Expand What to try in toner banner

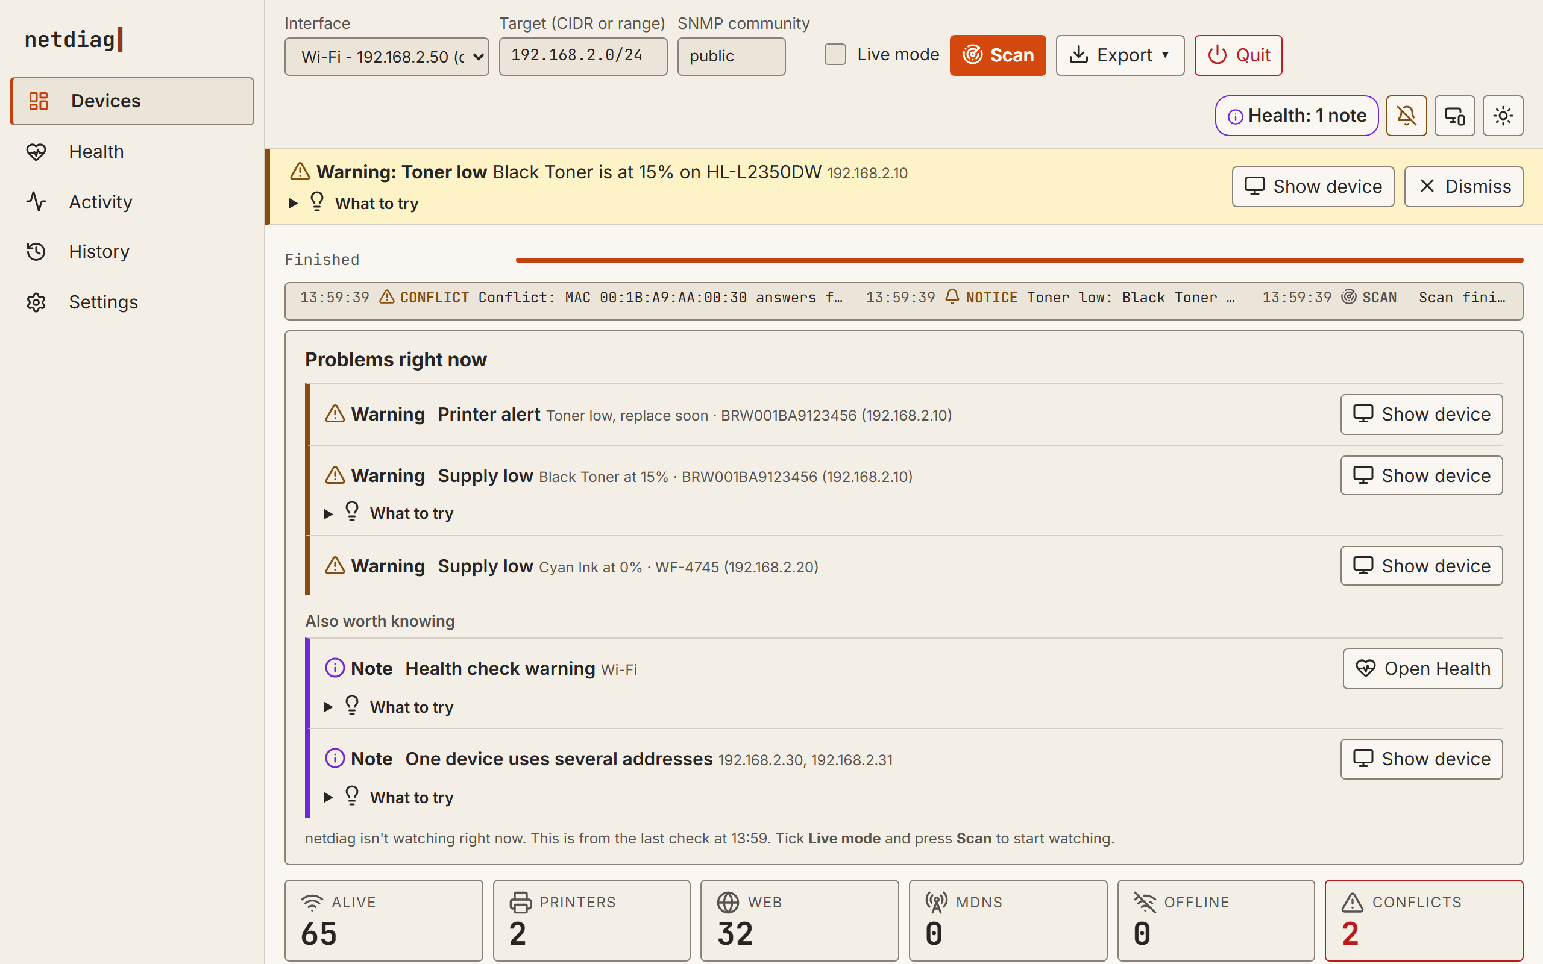point(354,204)
